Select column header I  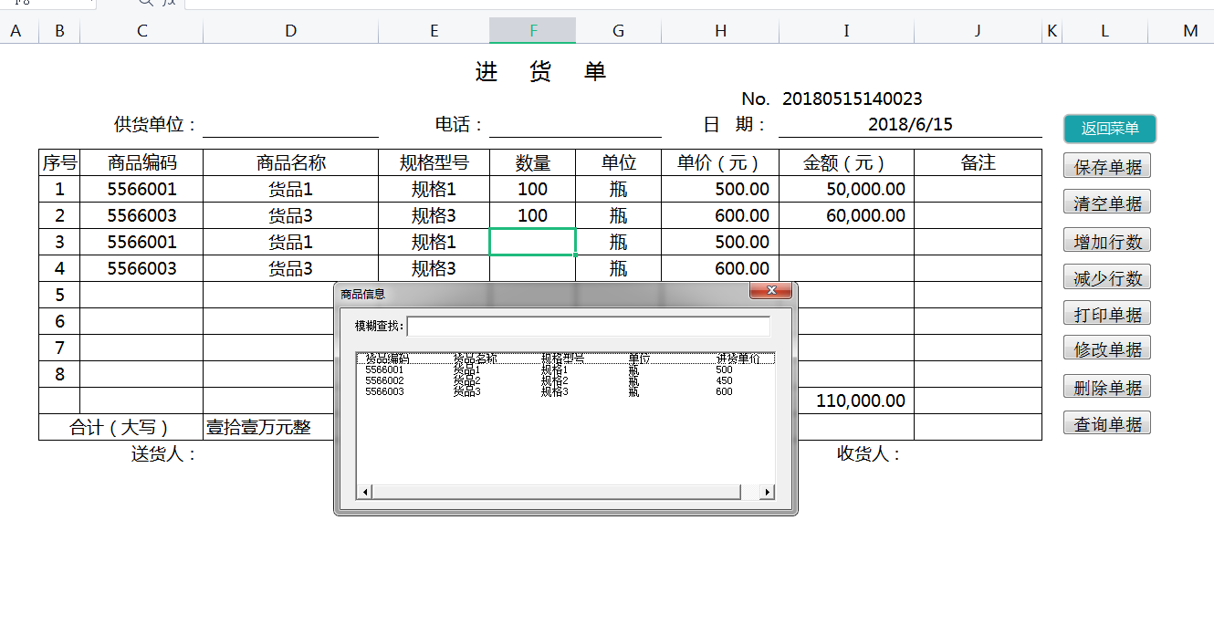point(847,31)
